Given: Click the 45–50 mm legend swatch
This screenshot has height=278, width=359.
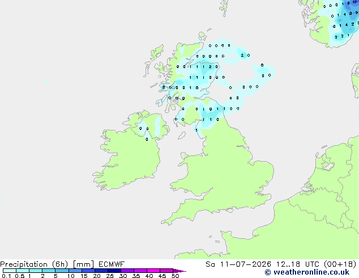Looking at the screenshot, I should coord(166,271).
